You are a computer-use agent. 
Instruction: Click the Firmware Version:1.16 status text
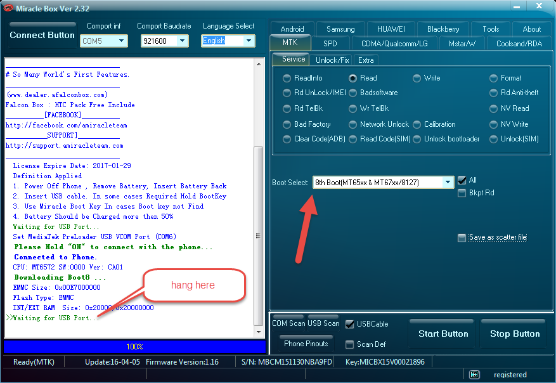pos(182,362)
